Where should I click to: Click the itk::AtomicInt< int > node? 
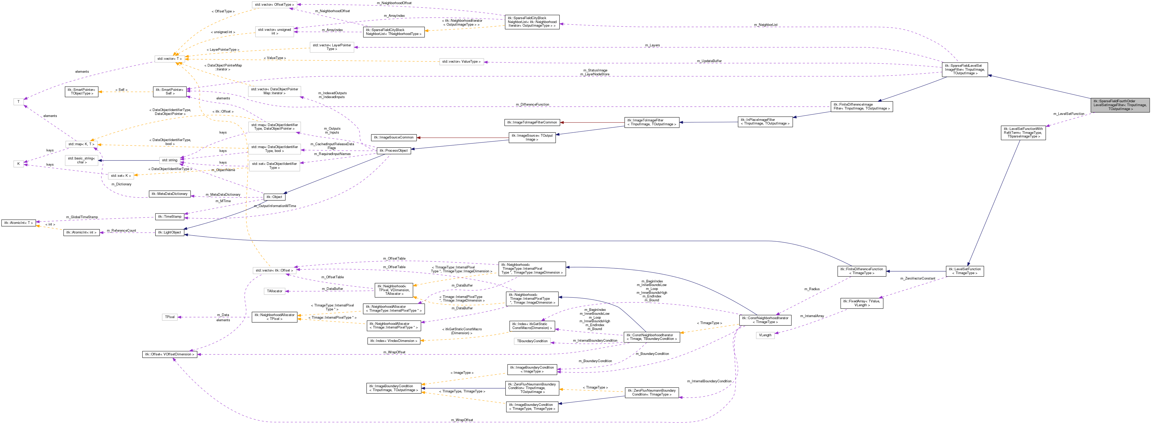[81, 232]
